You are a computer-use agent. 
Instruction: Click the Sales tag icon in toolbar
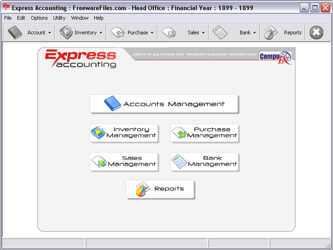tap(169, 33)
